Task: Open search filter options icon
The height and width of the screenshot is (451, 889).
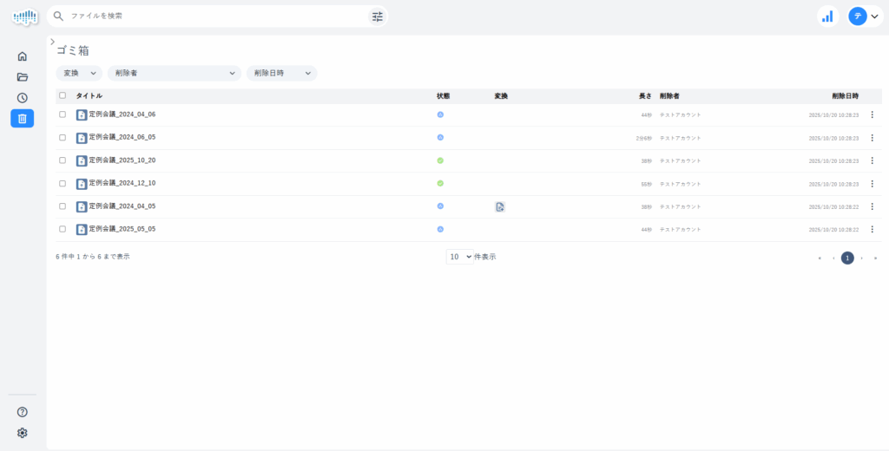Action: tap(377, 16)
